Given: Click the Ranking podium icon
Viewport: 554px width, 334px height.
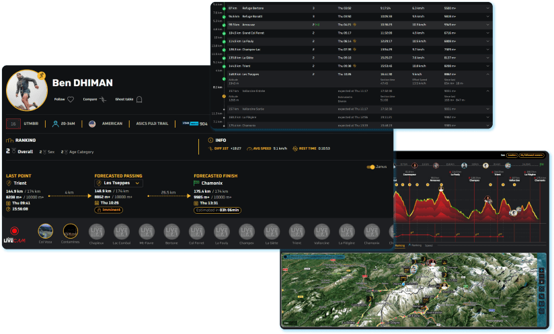Looking at the screenshot, I should 9,140.
